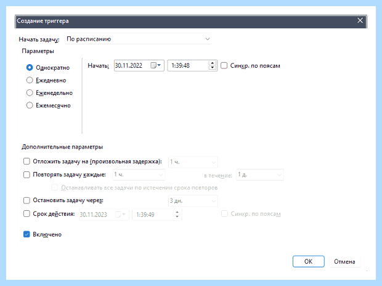Choose the Еженедельно radio button
This screenshot has width=382, height=286.
point(30,93)
